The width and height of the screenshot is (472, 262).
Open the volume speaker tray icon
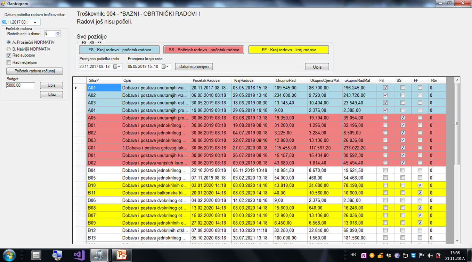[x=430, y=256]
